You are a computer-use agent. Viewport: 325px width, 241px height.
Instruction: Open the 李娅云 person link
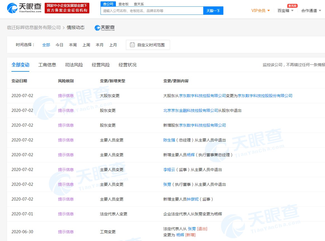(x=169, y=170)
